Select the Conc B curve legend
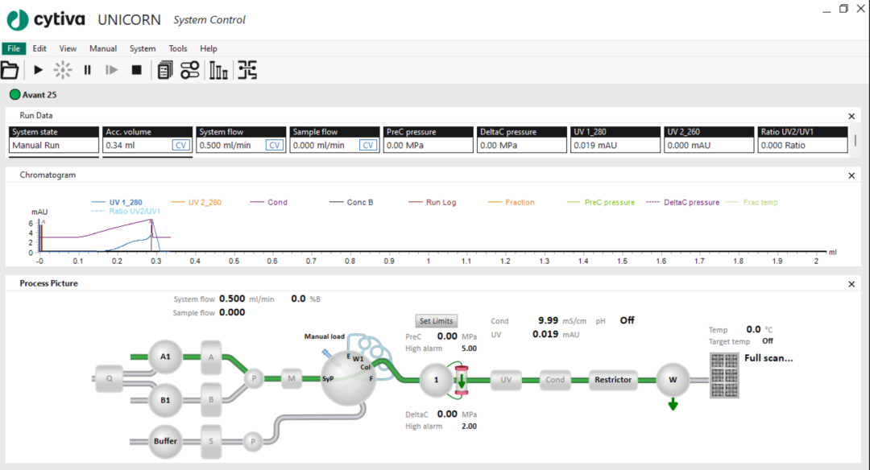Image resolution: width=870 pixels, height=470 pixels. (351, 202)
